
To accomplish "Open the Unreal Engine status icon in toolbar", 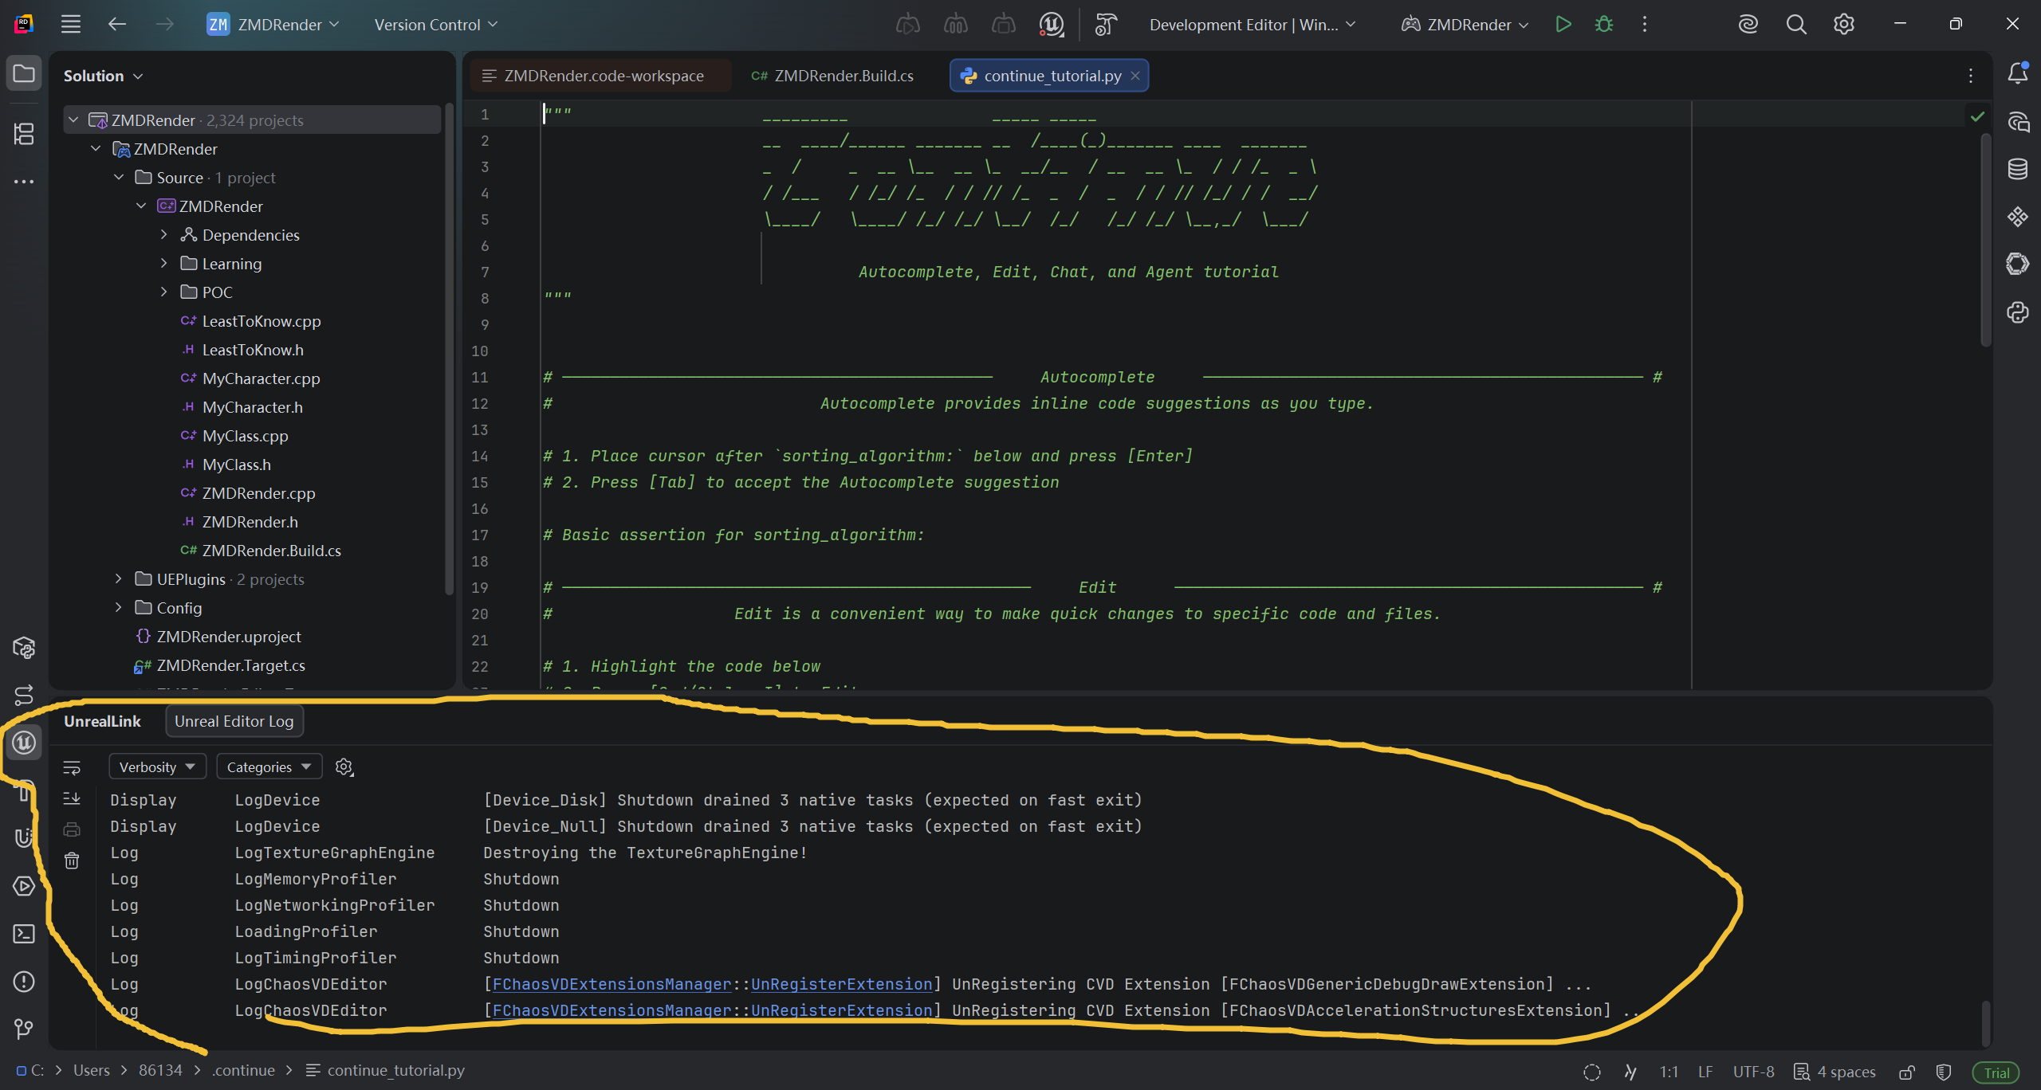I will tap(1052, 25).
